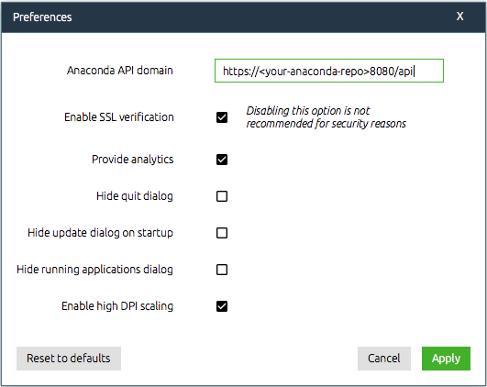The width and height of the screenshot is (487, 387).
Task: Click 'Hide running applications dialog' label
Action: coord(94,270)
